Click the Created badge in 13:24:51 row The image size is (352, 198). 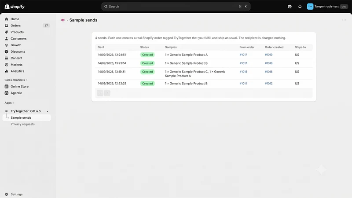(x=147, y=55)
